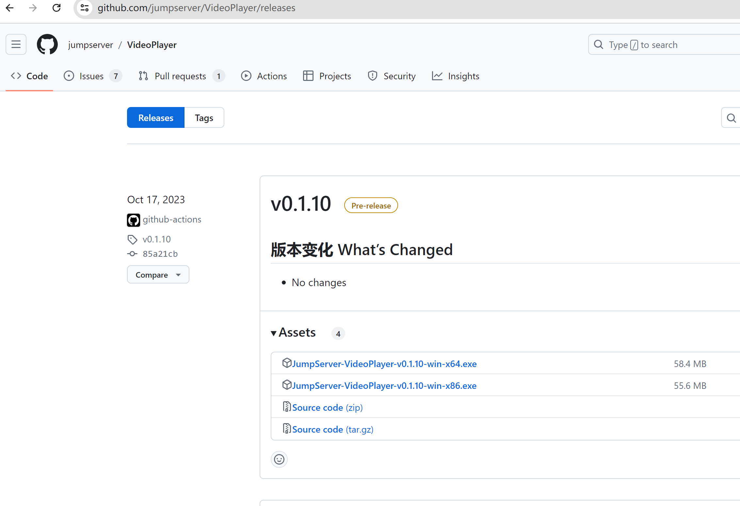The height and width of the screenshot is (506, 740).
Task: Click the github-actions avatar icon
Action: pos(134,220)
